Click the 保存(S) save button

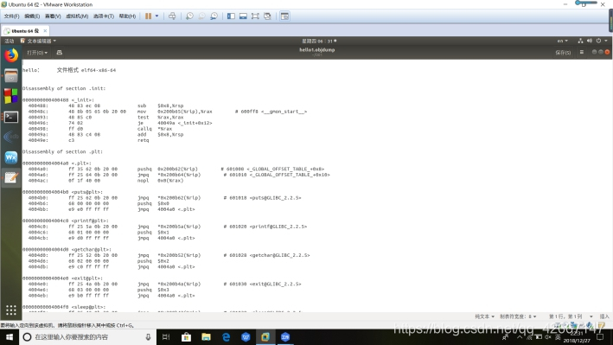coord(563,53)
